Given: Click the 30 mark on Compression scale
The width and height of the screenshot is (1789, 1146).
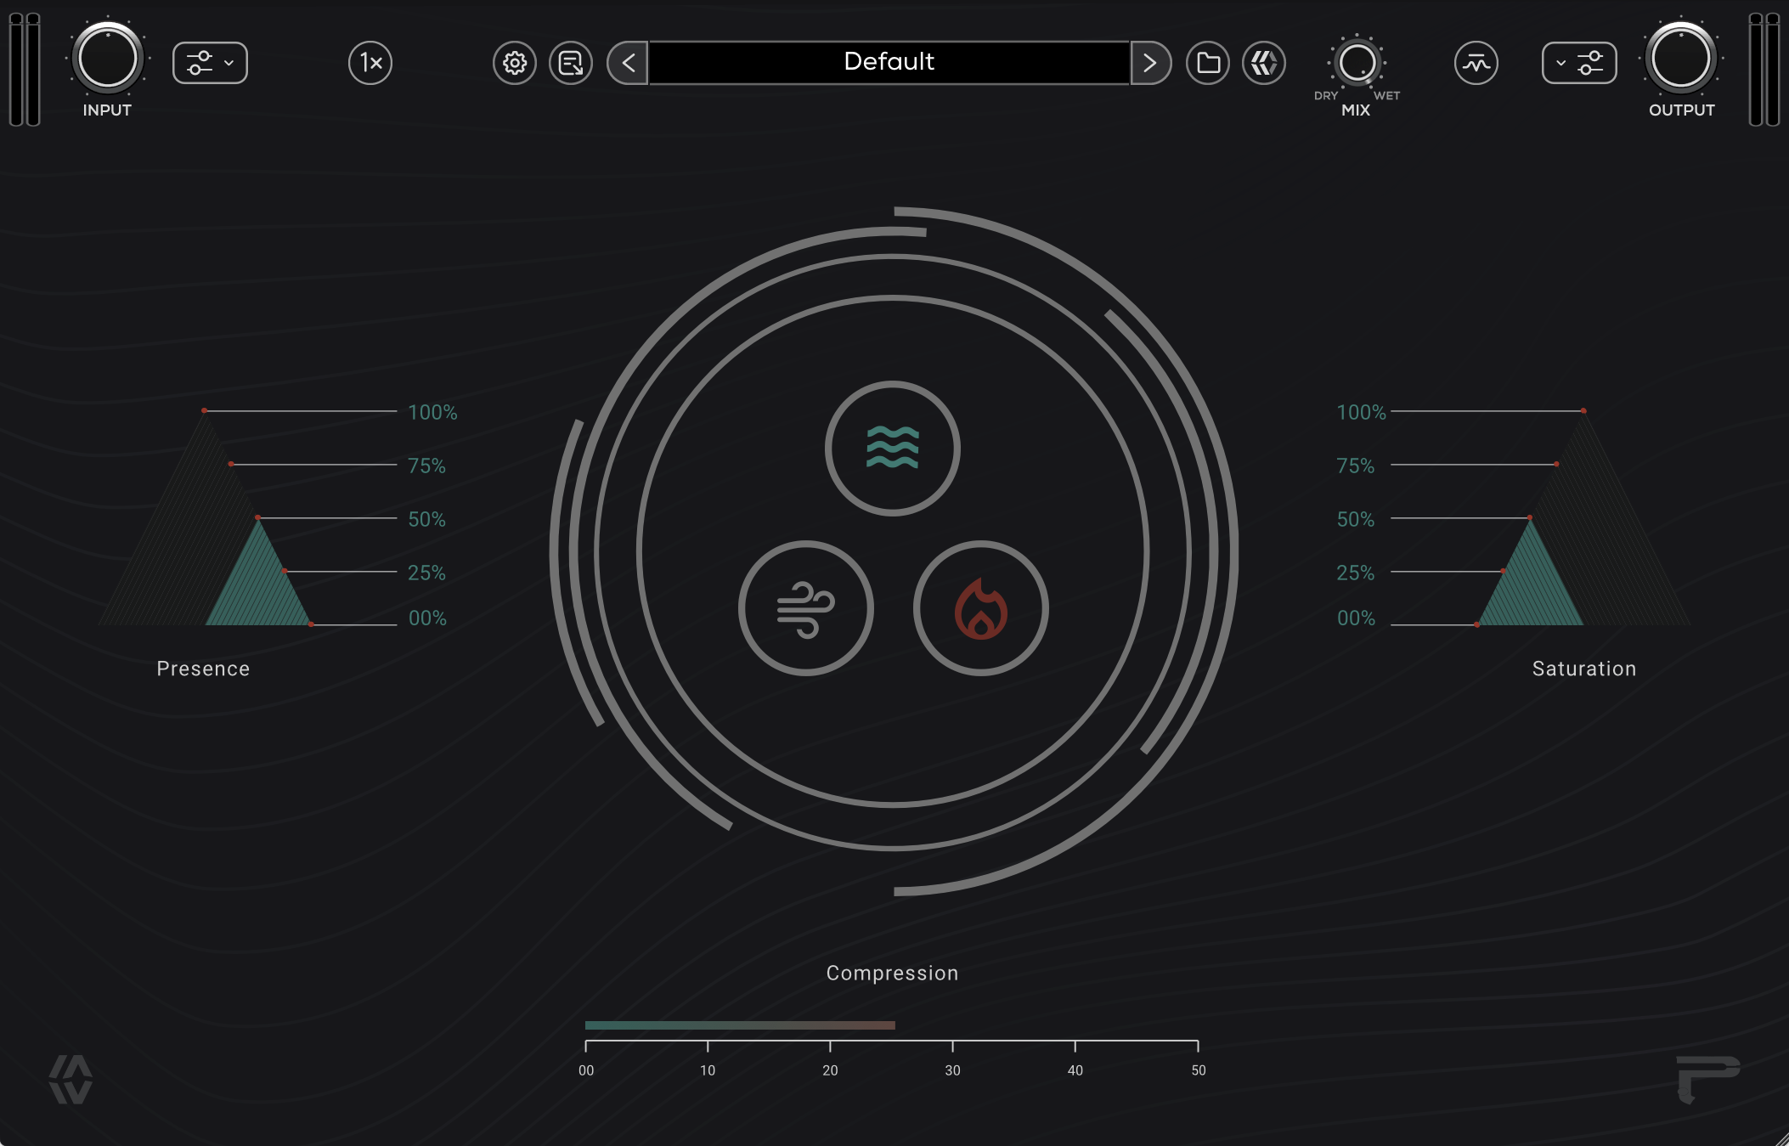Looking at the screenshot, I should click(x=952, y=1070).
